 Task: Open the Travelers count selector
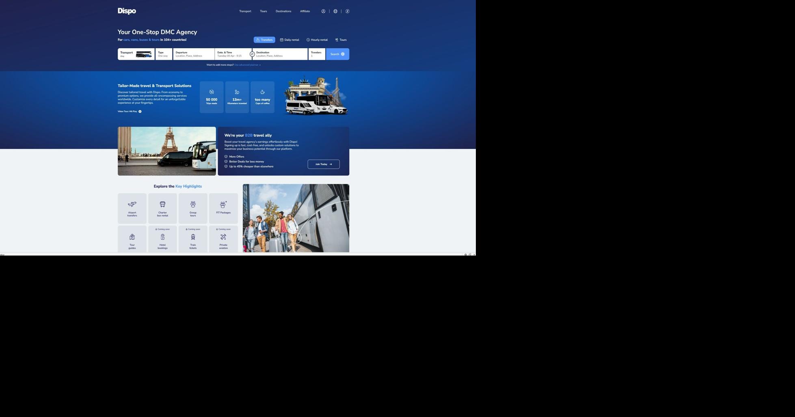[317, 54]
